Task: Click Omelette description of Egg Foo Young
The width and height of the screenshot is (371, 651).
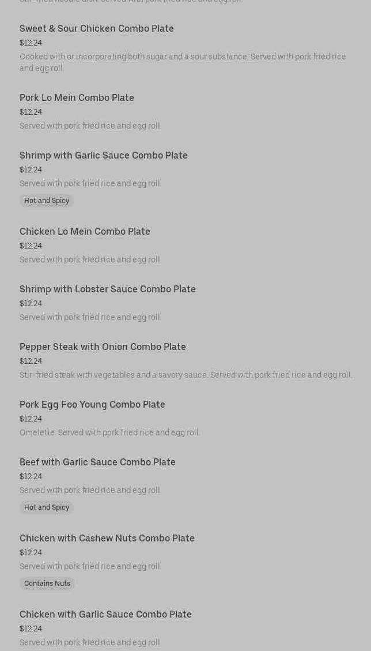Action: (x=109, y=432)
